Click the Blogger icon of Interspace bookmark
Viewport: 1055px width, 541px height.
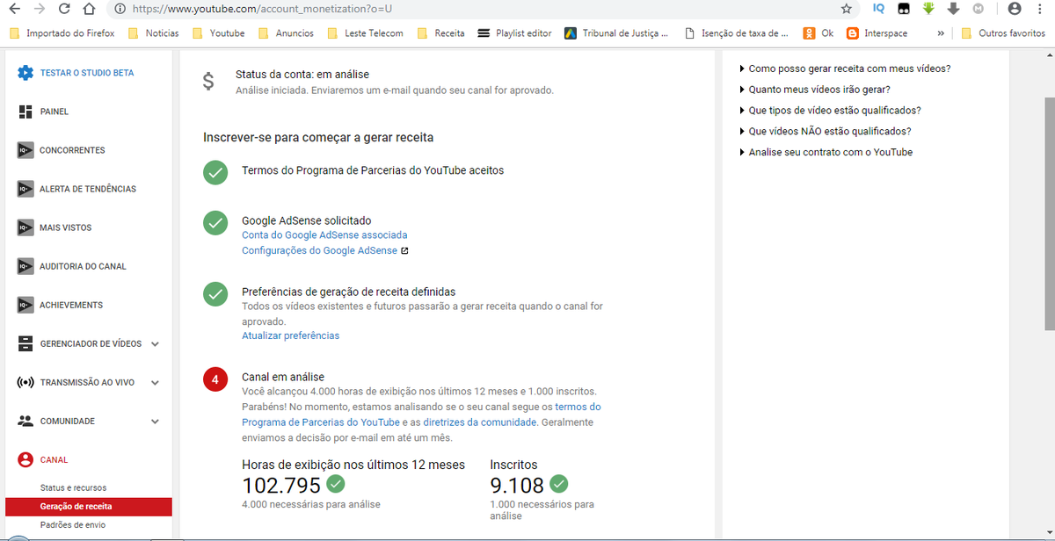852,32
